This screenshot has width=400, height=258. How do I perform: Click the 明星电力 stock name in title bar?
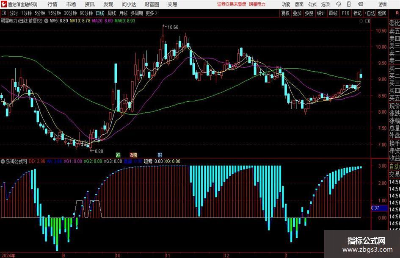257,4
